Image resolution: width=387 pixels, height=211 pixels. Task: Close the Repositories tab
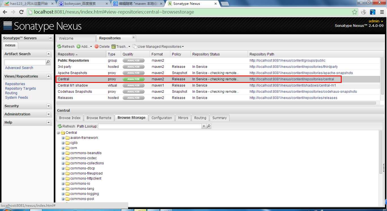coord(134,37)
